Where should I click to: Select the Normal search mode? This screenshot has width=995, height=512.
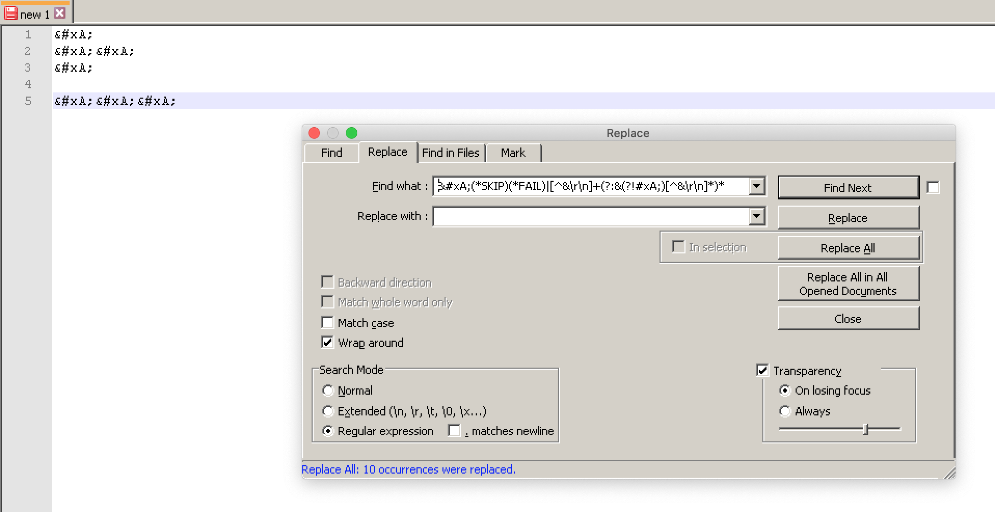click(x=328, y=390)
